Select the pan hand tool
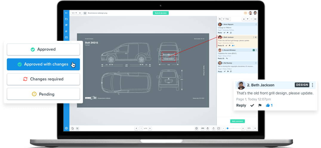The width and height of the screenshot is (321, 148). [208, 128]
